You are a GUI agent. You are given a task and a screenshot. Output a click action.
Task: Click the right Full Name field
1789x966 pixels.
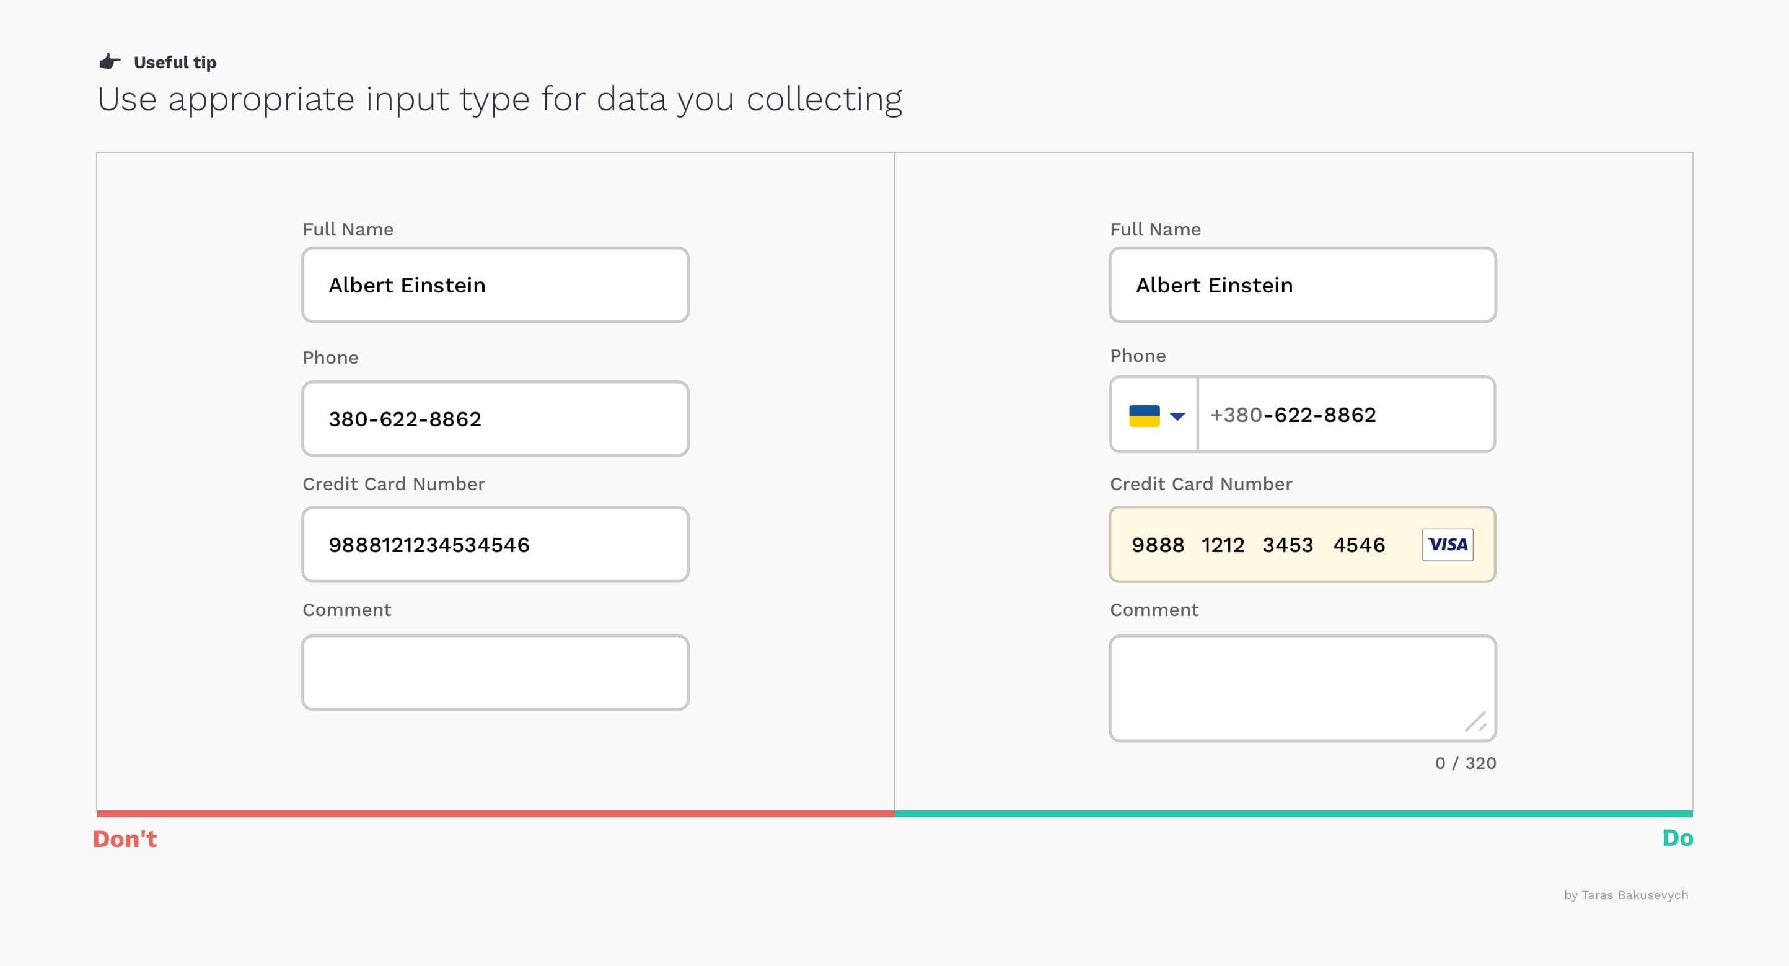pyautogui.click(x=1302, y=285)
